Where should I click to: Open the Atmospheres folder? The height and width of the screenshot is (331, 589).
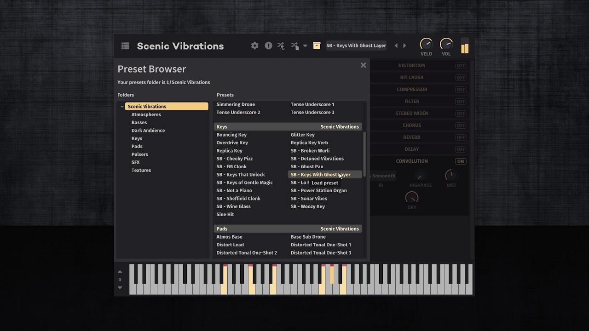146,114
